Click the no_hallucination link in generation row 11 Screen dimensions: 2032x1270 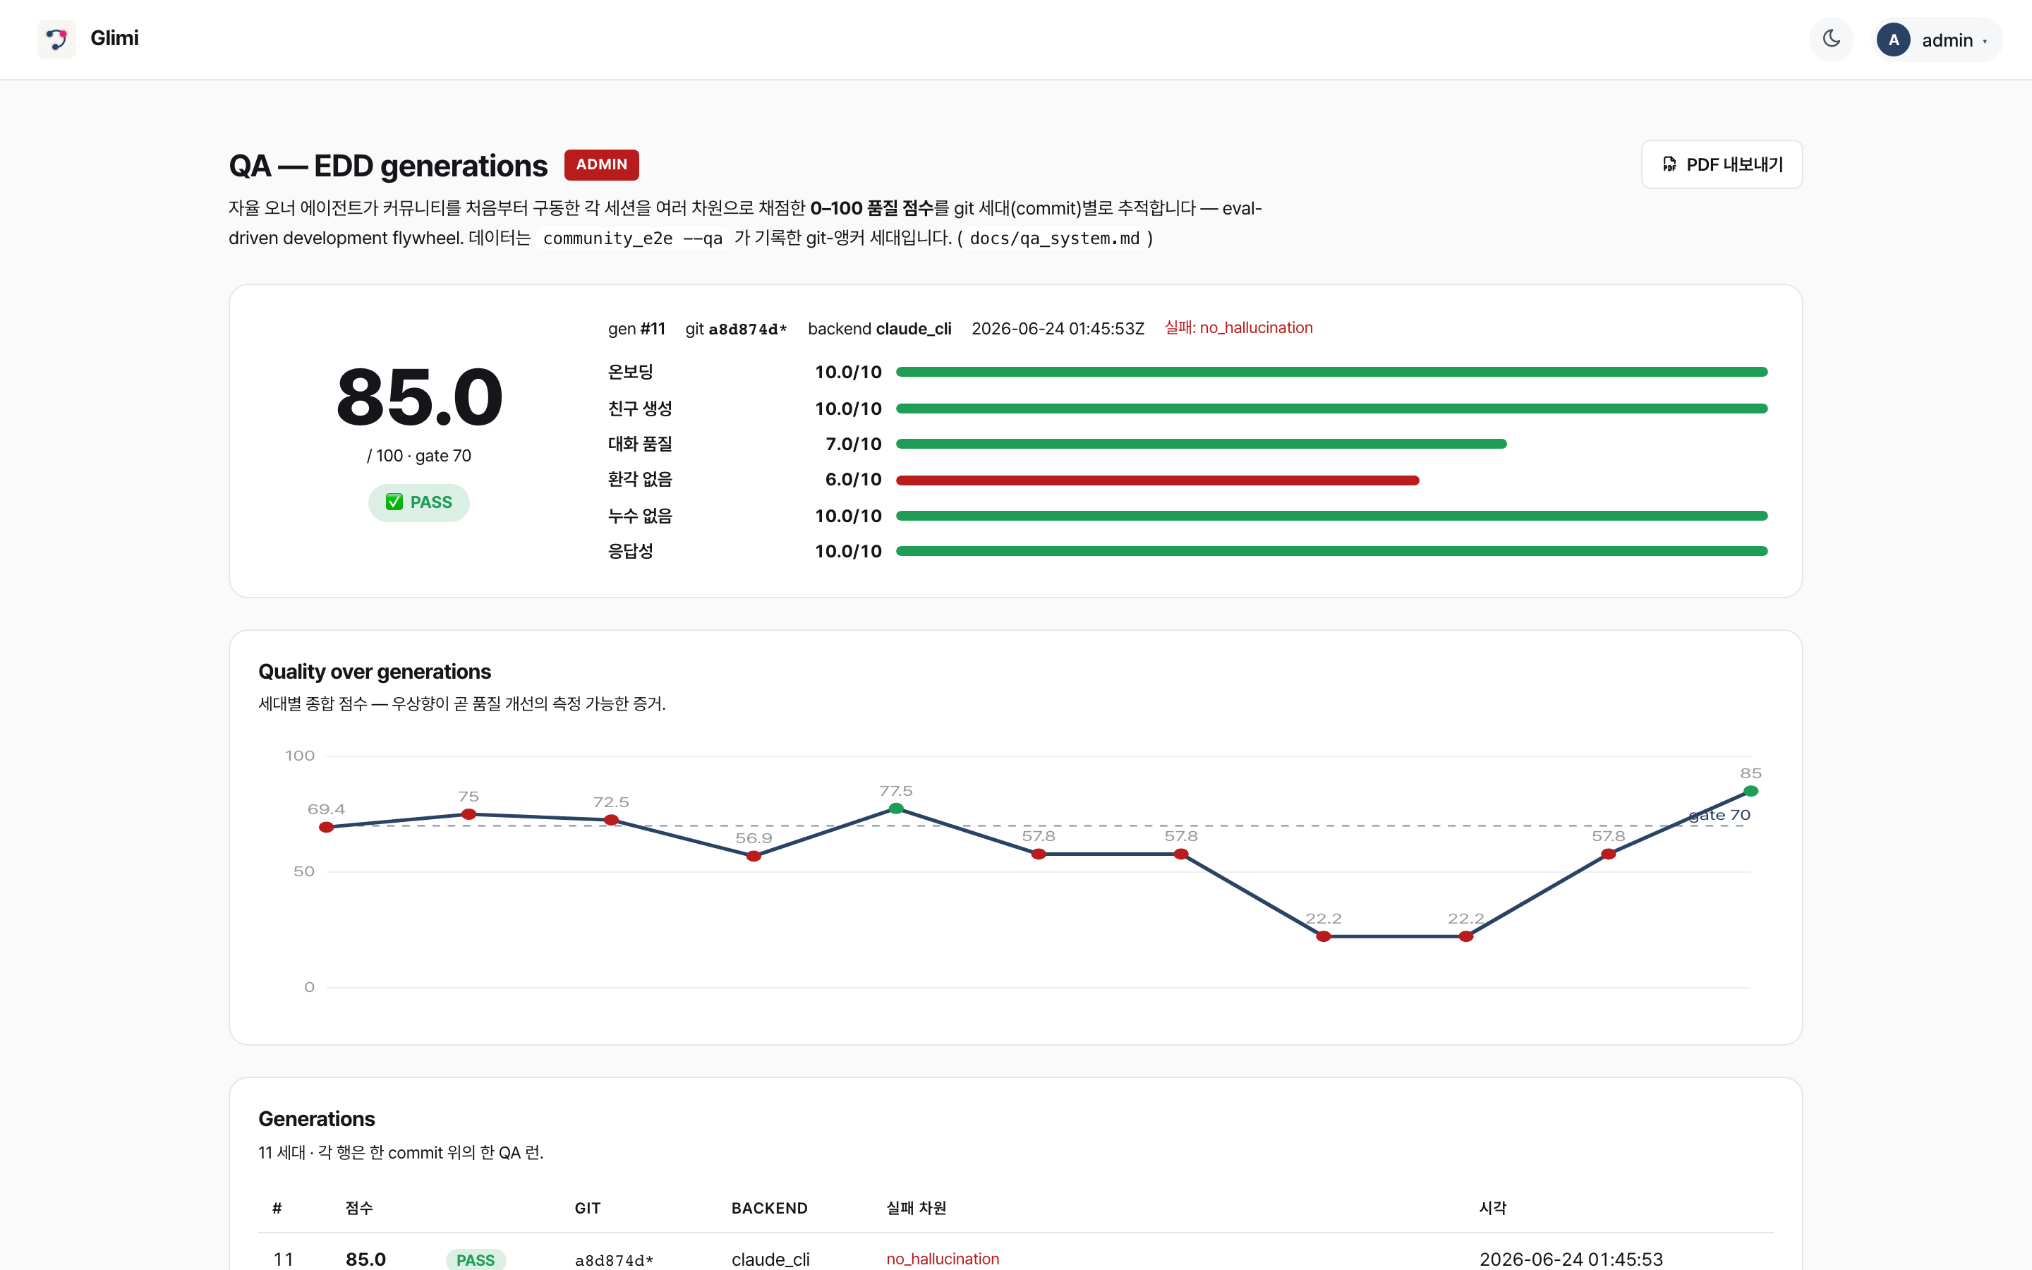(942, 1259)
